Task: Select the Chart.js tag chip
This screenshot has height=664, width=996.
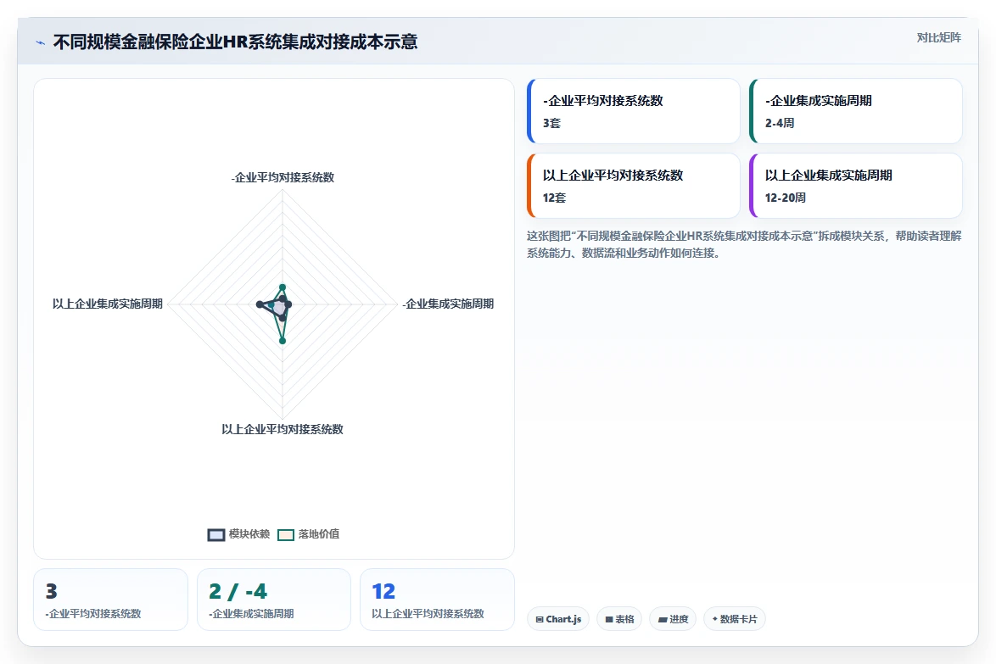Action: pyautogui.click(x=558, y=619)
